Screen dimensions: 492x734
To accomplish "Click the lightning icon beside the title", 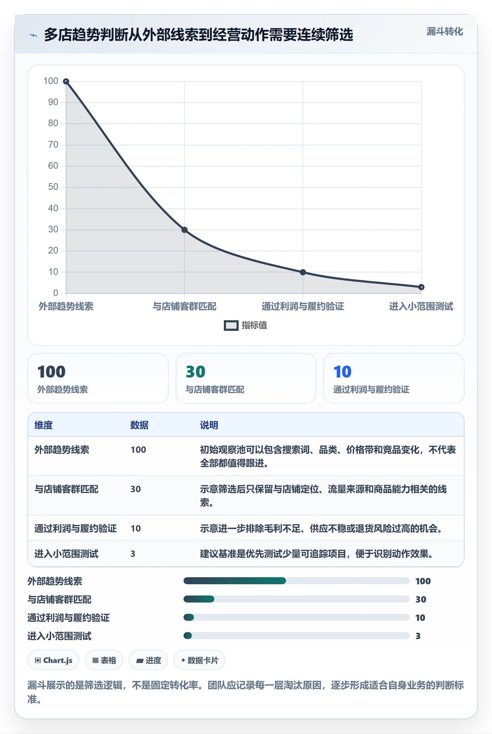I will [33, 35].
